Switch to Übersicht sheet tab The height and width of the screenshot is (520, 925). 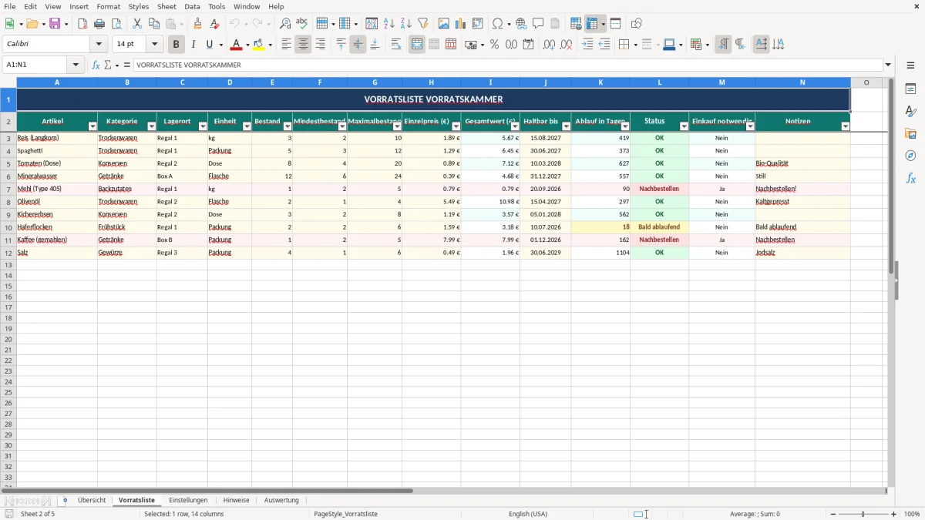pyautogui.click(x=92, y=500)
